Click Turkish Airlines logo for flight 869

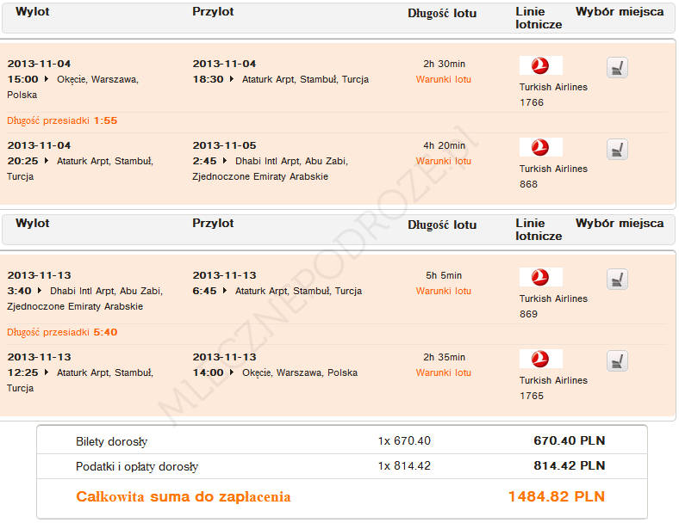pyautogui.click(x=540, y=277)
